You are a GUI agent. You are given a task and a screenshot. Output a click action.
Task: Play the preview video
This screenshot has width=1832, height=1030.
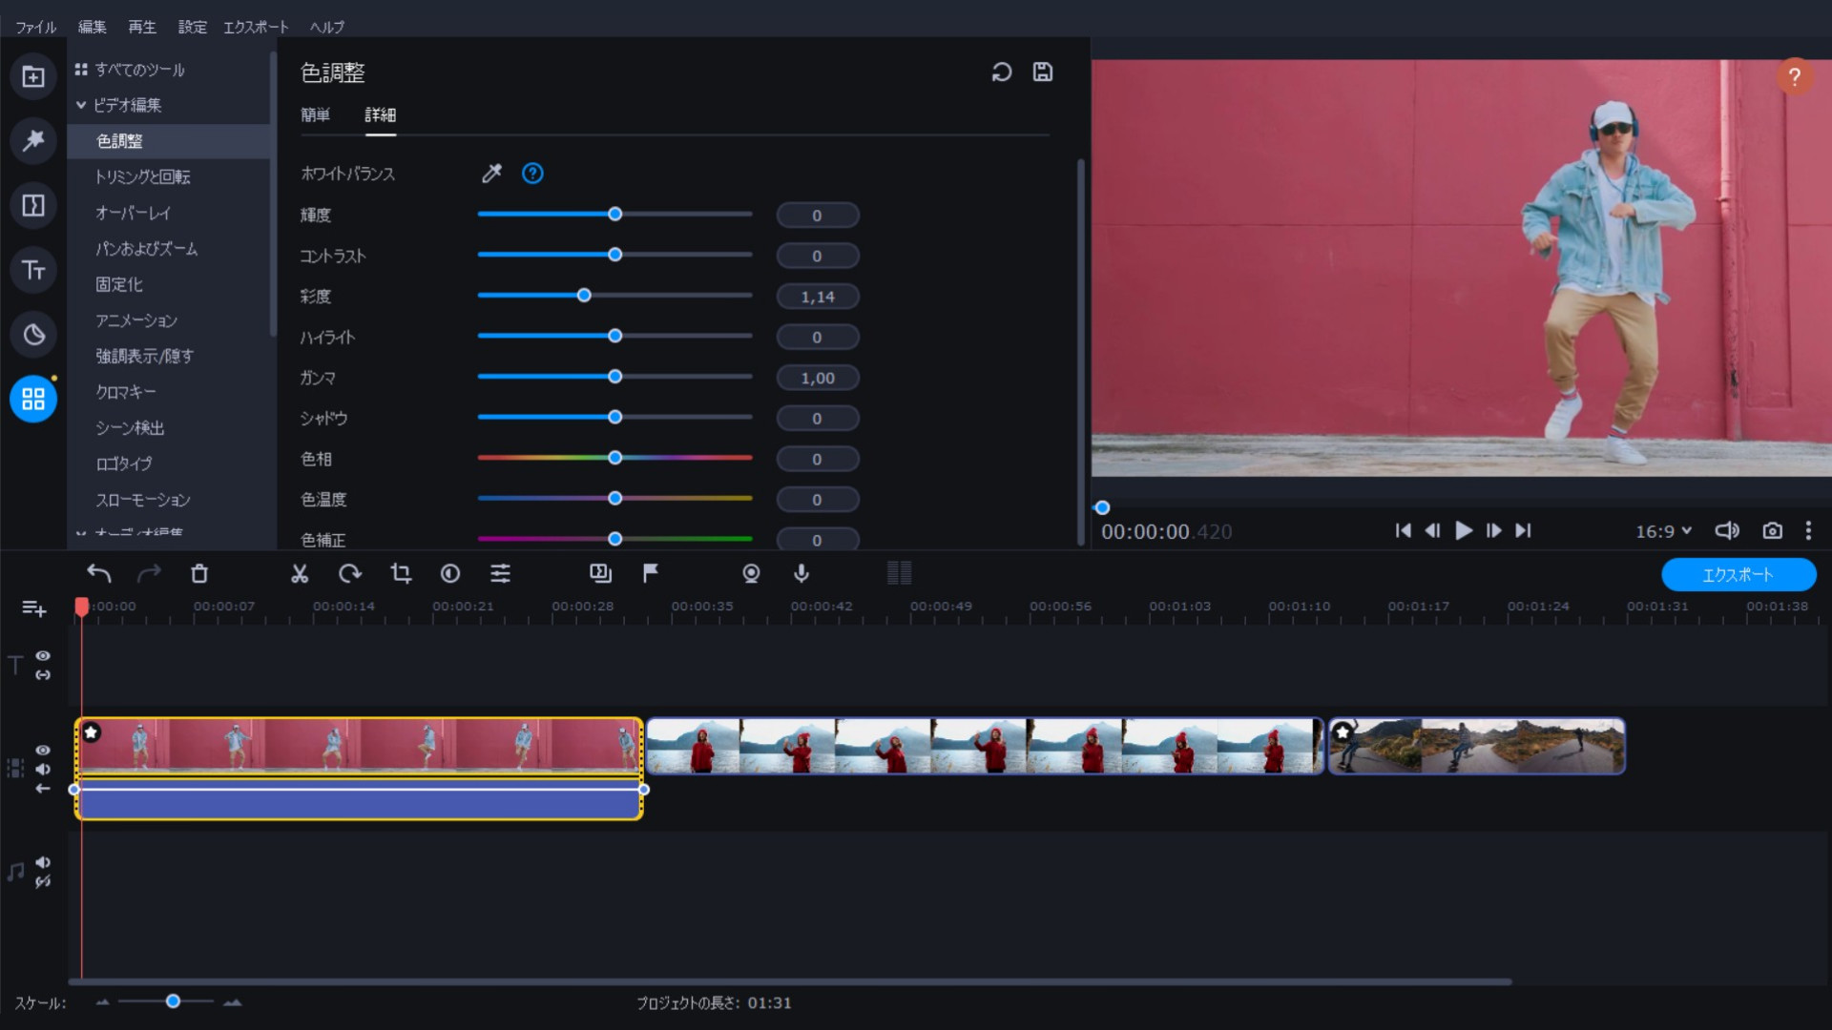(1463, 531)
